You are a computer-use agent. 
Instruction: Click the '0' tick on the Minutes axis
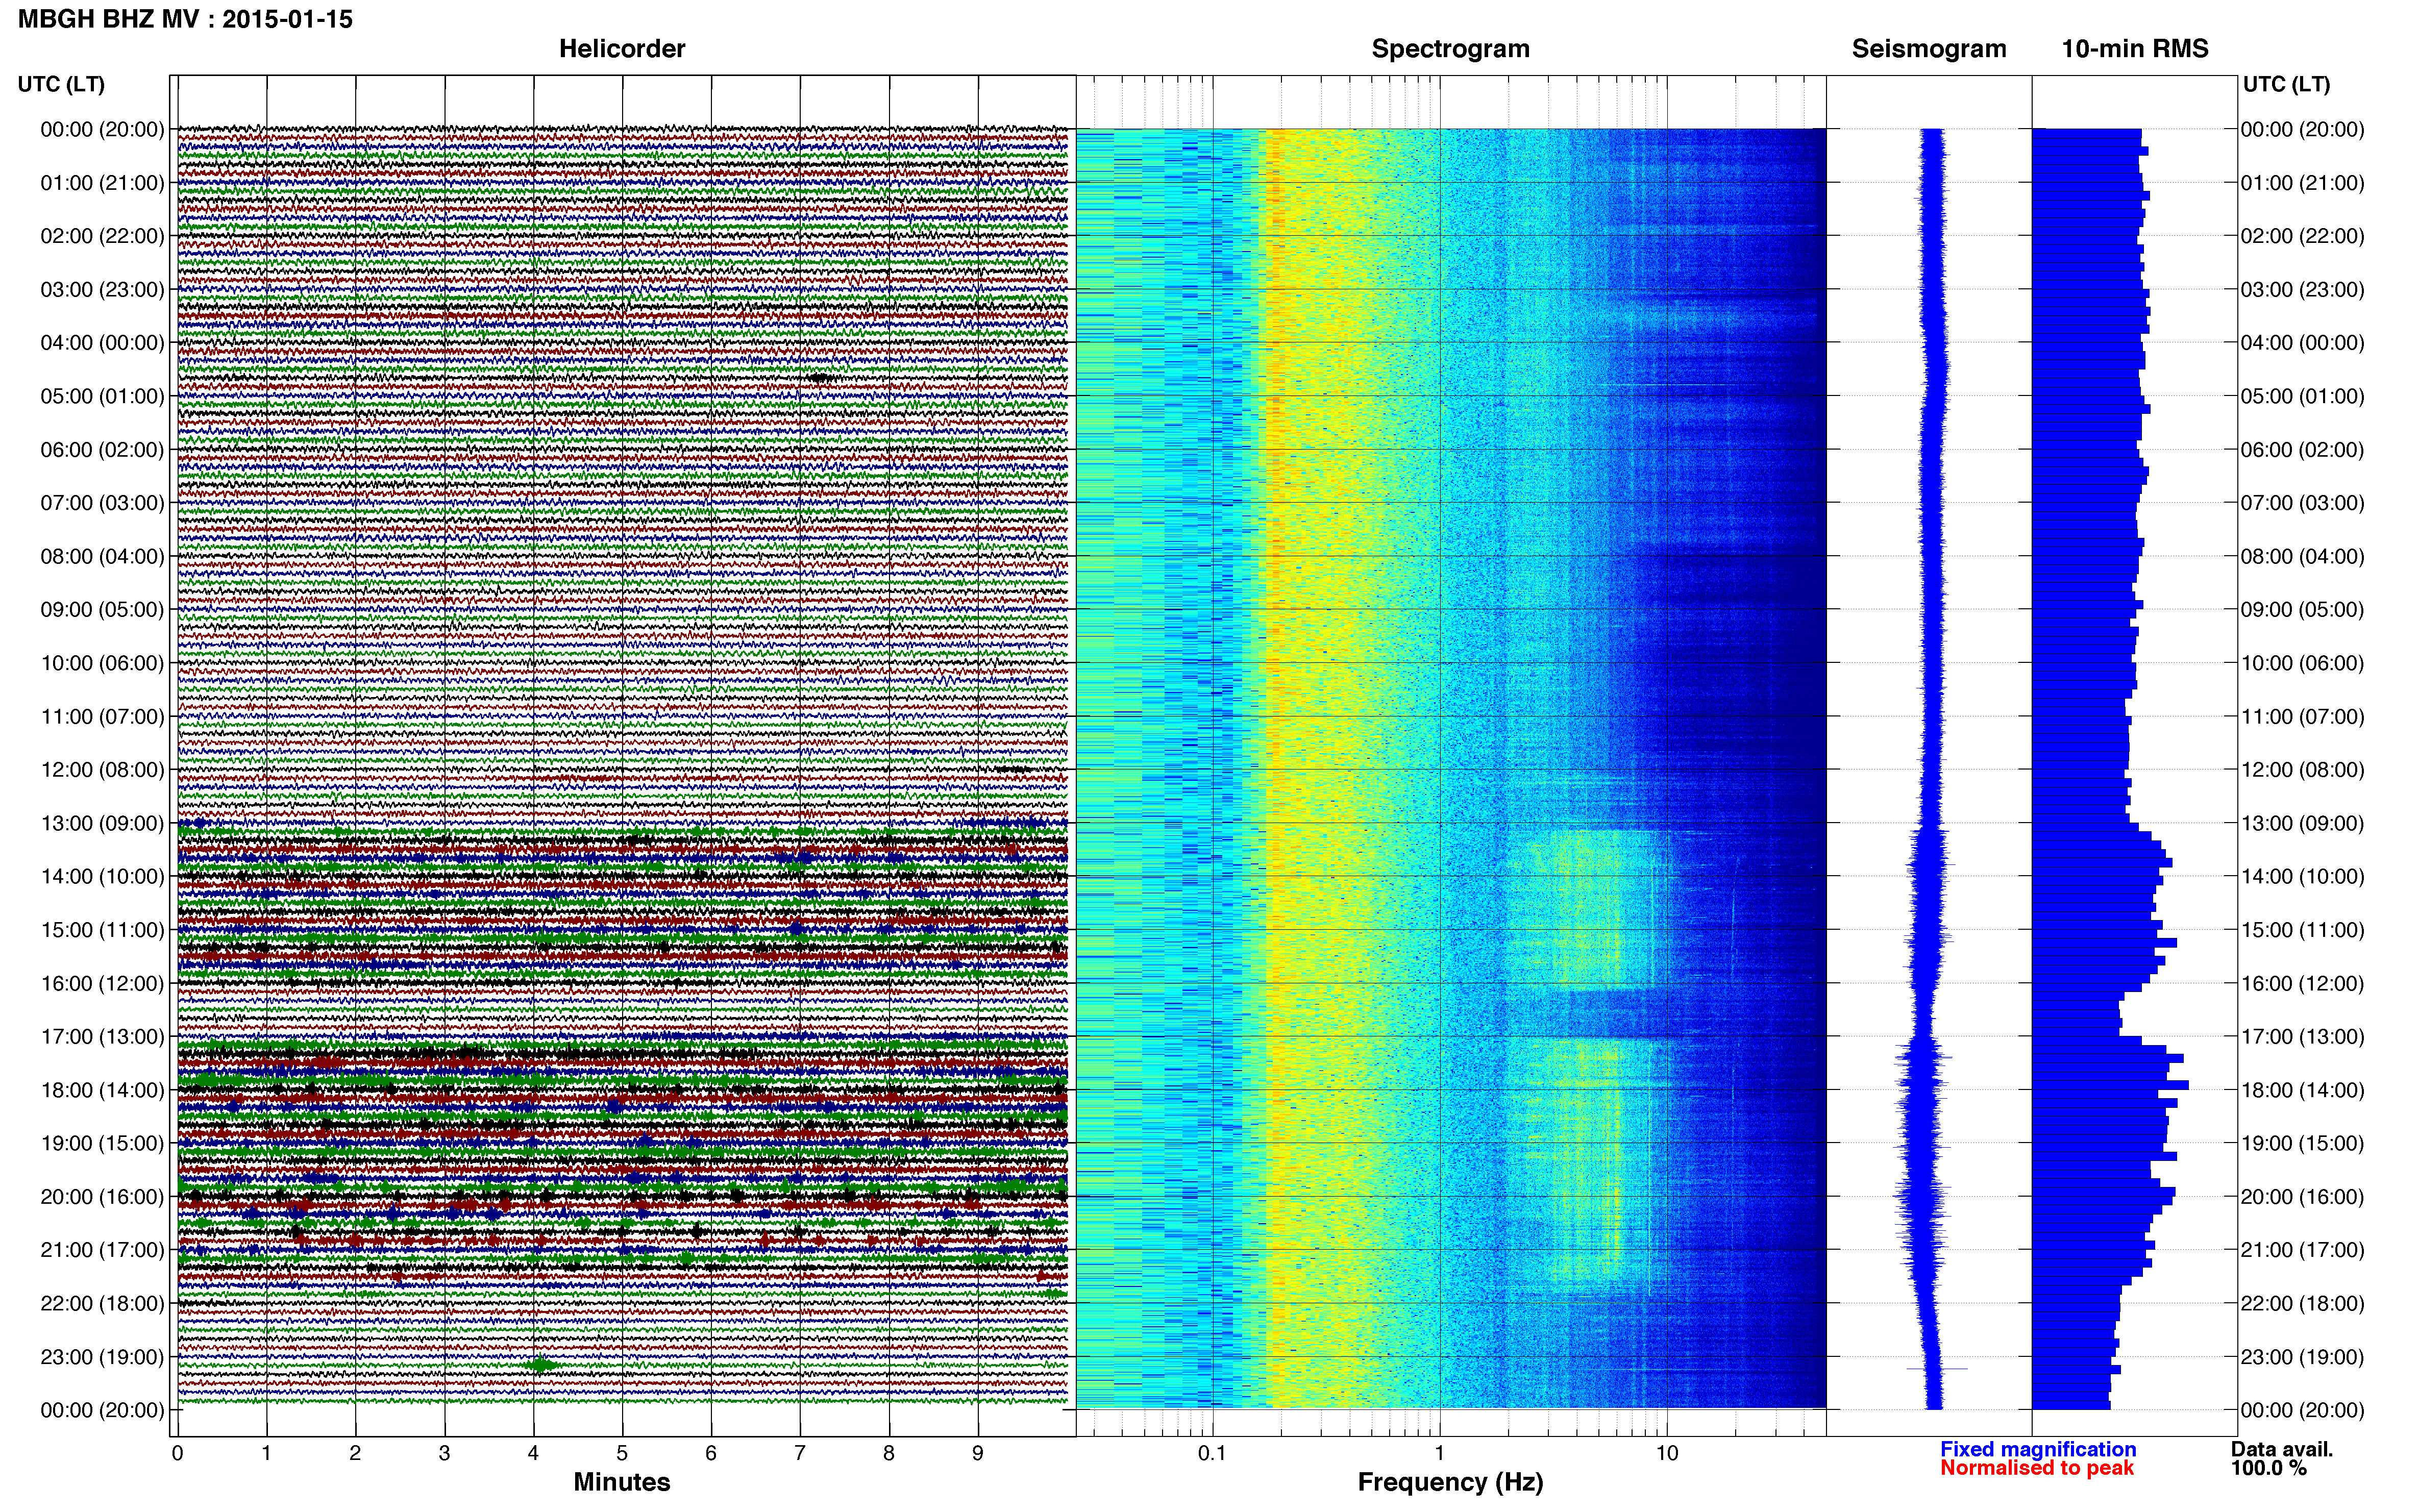click(x=177, y=1454)
